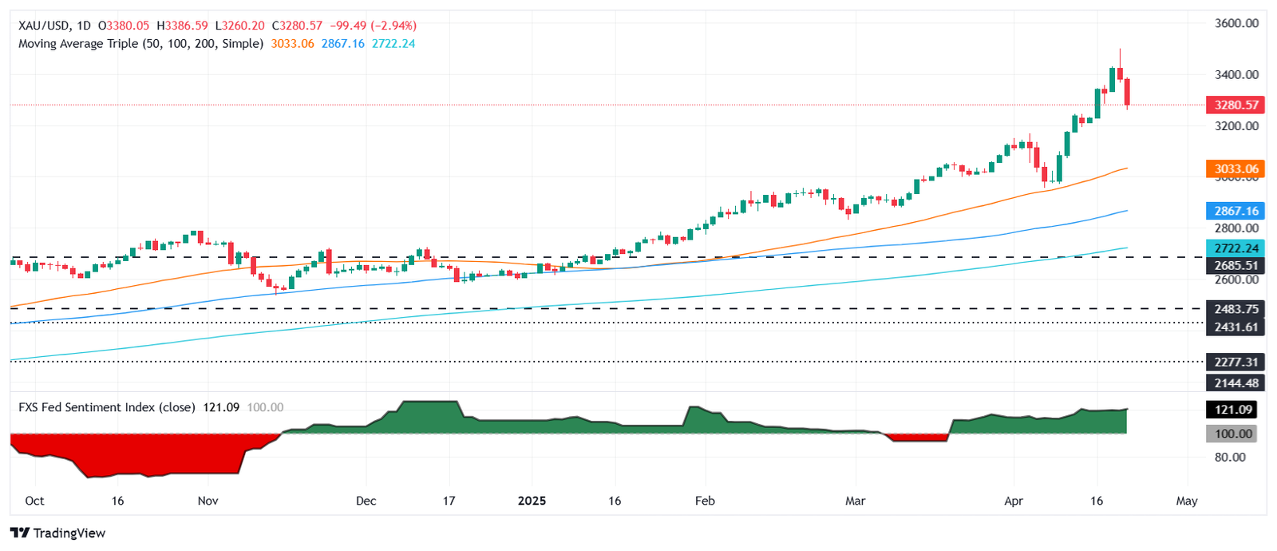Screen dimensions: 1277x551
Task: Click the cyan 2722.24 price axis tag
Action: coord(1235,248)
